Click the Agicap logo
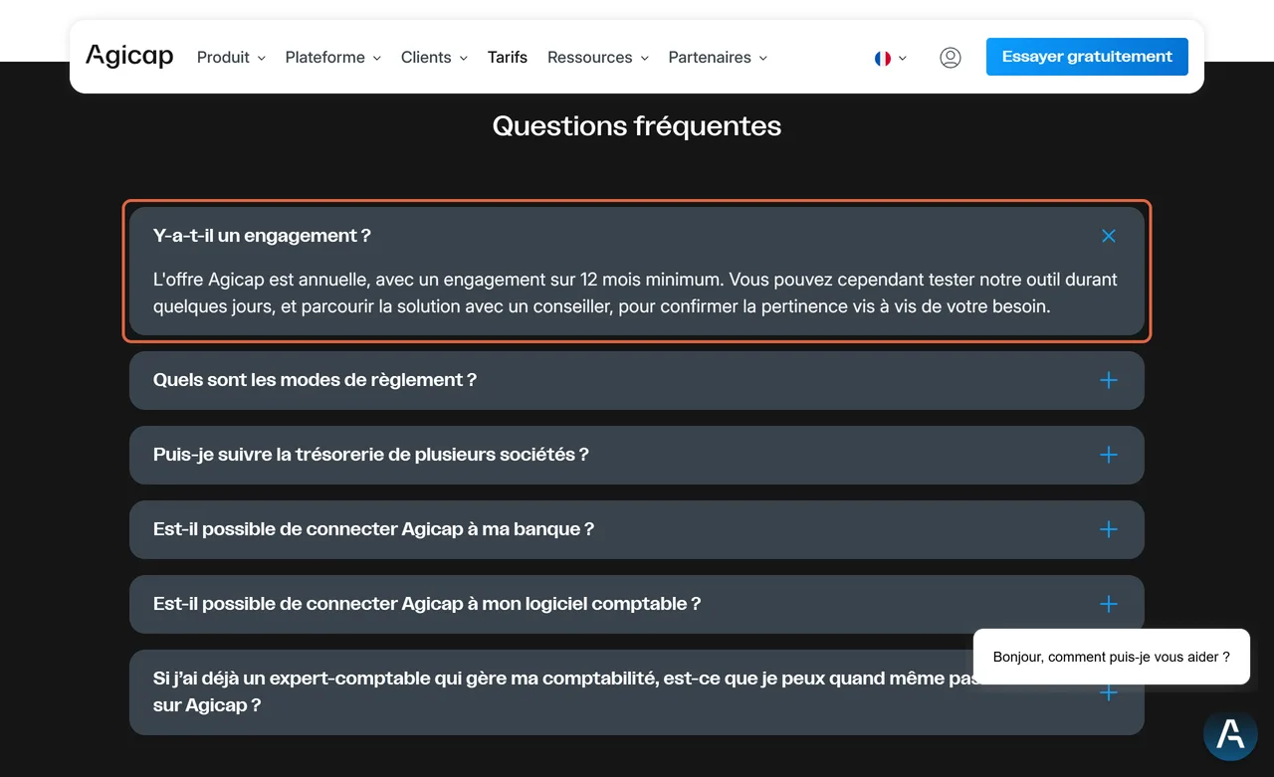The width and height of the screenshot is (1274, 777). coord(129,57)
